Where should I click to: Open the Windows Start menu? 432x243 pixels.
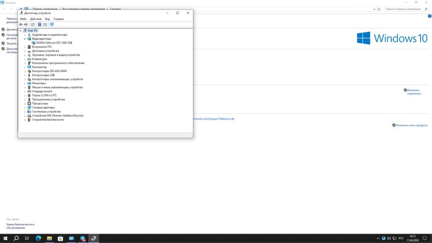coord(5,238)
